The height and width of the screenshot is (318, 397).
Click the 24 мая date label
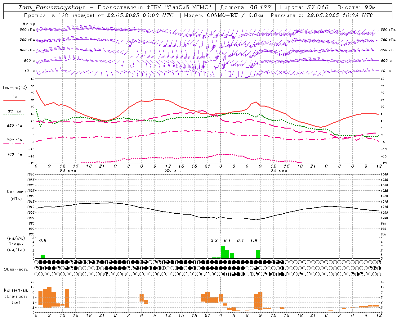279,171
